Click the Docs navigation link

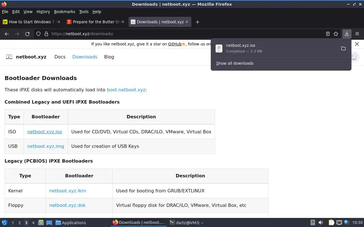[60, 57]
